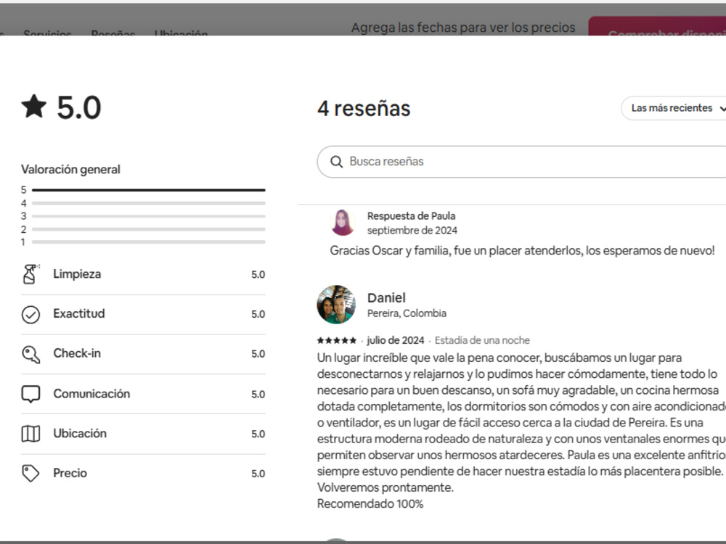Click the 3-star rating bar

[149, 216]
